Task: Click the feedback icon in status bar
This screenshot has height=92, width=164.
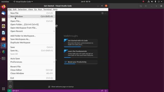Action: [x=102, y=91]
